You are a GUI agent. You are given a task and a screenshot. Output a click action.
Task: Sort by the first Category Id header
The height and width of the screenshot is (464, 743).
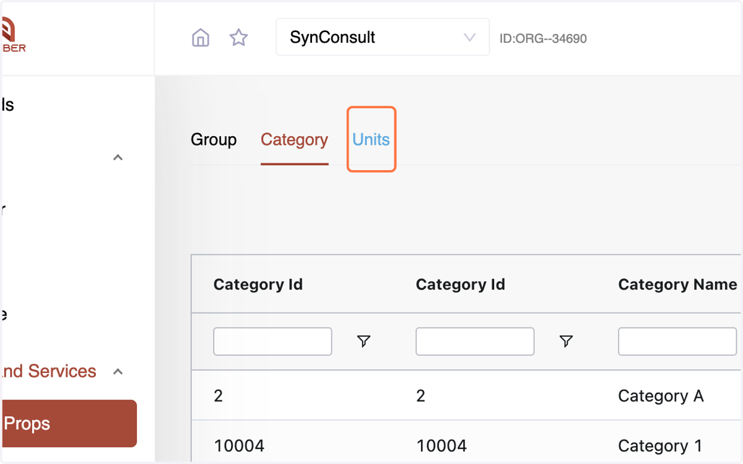[258, 285]
